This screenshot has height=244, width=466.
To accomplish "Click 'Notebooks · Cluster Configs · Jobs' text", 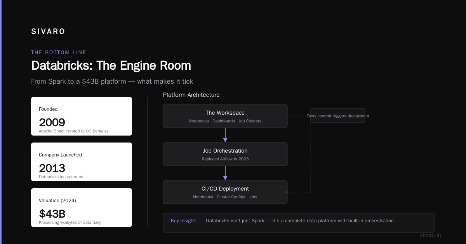I will [225, 197].
